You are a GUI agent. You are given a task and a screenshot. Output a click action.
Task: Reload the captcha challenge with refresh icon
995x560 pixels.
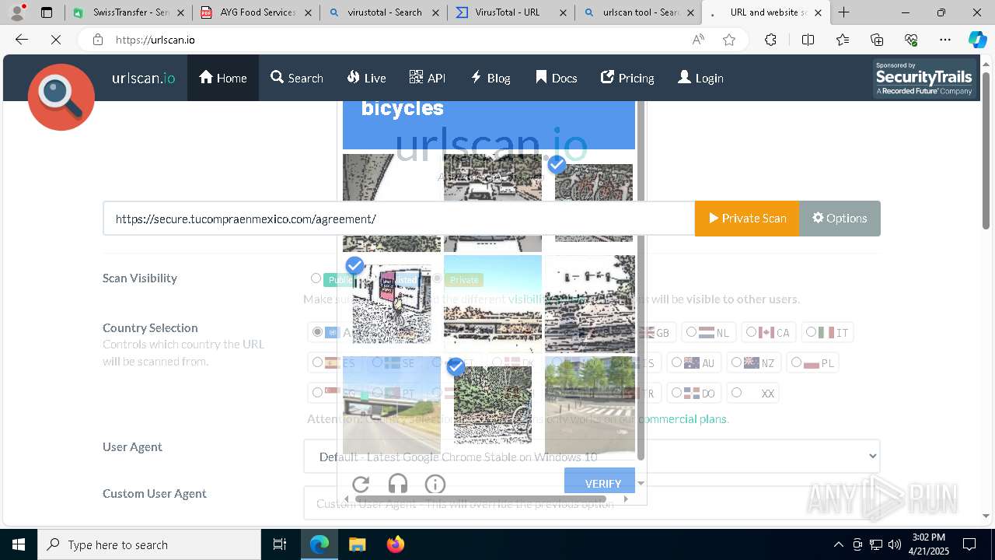[x=360, y=485]
